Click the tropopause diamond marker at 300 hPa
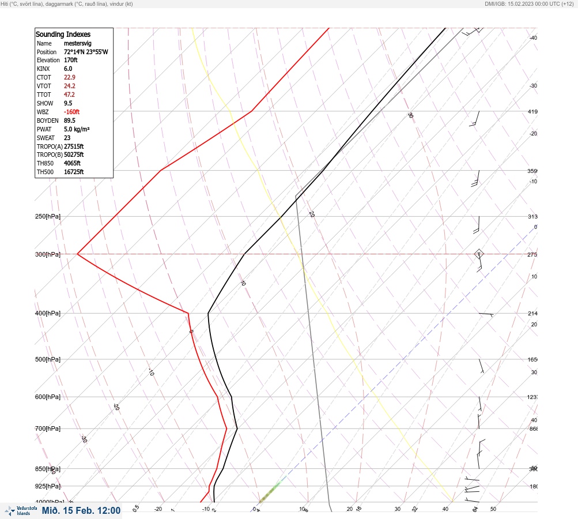The height and width of the screenshot is (519, 578). (x=478, y=254)
